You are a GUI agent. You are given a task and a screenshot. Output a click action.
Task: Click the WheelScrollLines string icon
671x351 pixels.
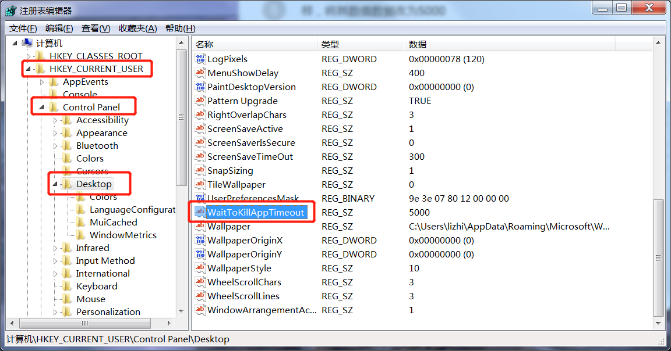(x=200, y=296)
